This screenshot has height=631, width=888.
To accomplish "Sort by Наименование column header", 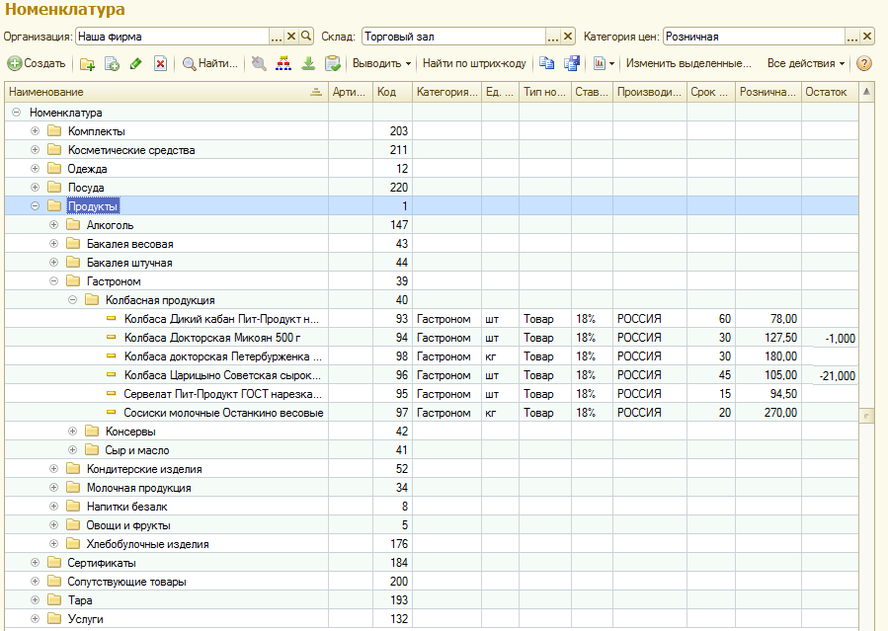I will tap(167, 92).
